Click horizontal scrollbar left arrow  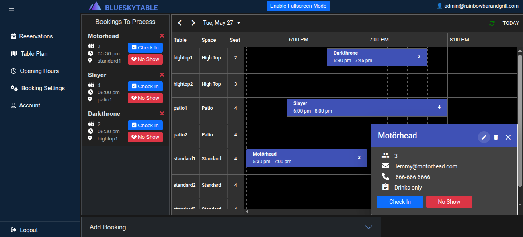[x=247, y=211]
